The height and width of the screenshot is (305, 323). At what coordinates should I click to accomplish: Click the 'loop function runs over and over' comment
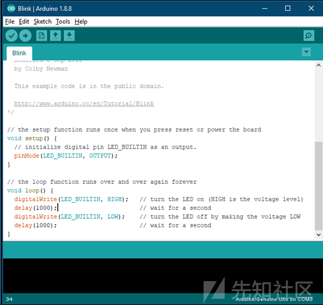(102, 182)
